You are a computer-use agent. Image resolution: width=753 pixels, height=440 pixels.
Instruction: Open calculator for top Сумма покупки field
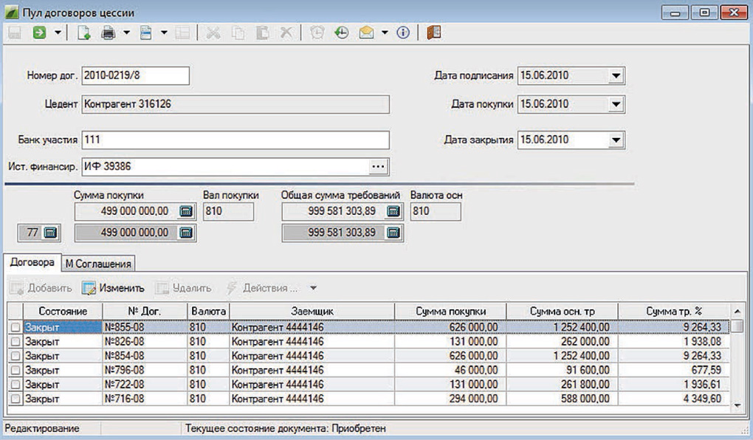pyautogui.click(x=186, y=212)
